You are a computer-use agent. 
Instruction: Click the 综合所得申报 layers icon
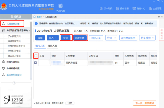point(3,62)
